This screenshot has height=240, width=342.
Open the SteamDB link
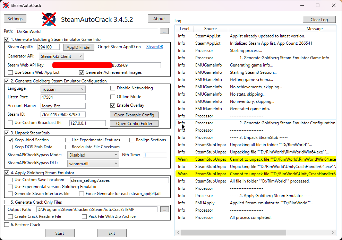(x=154, y=47)
